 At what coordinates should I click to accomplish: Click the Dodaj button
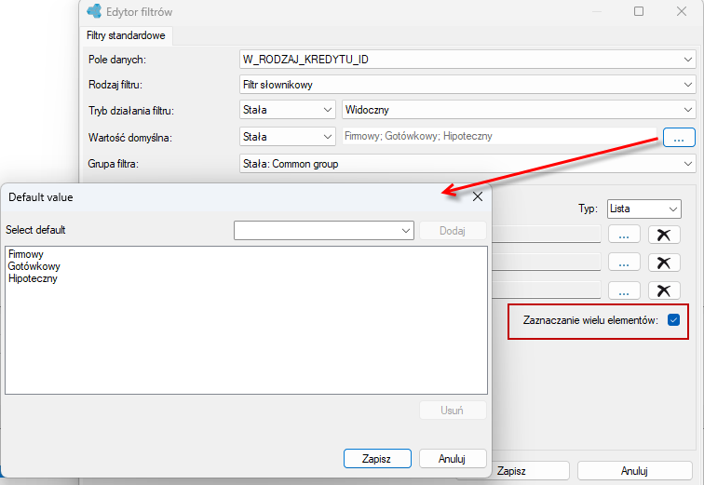tap(453, 231)
